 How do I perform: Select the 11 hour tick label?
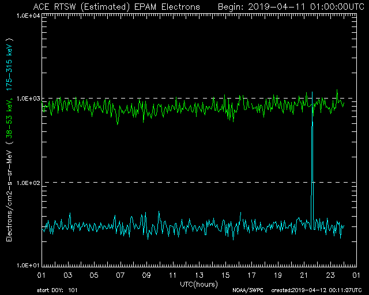[x=173, y=275]
